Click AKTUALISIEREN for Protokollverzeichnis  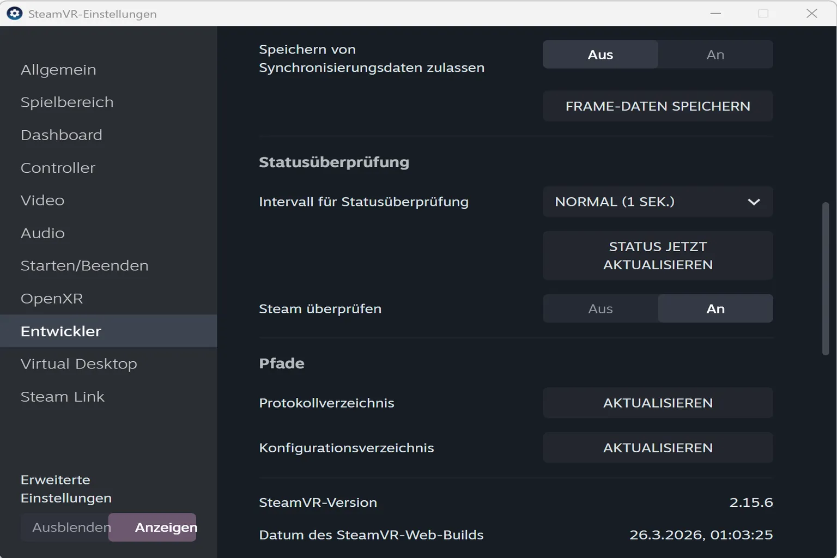(x=658, y=403)
